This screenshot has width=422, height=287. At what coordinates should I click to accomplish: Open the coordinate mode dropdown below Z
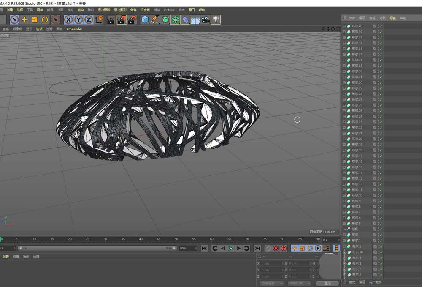click(272, 283)
